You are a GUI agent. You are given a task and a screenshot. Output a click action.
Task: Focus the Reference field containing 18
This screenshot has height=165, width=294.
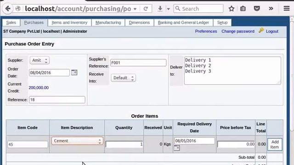[x=57, y=100]
